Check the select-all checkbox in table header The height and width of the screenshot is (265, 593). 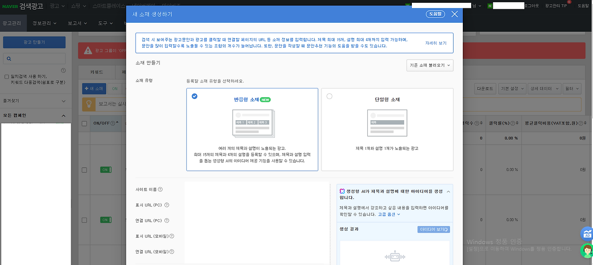coord(84,123)
